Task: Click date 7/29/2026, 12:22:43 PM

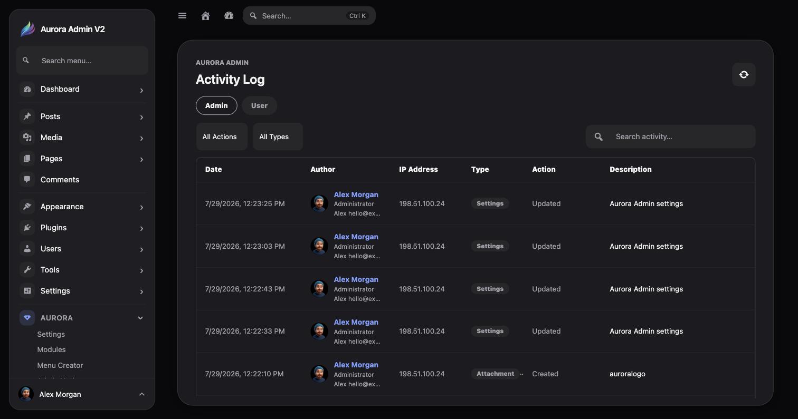Action: (x=245, y=289)
